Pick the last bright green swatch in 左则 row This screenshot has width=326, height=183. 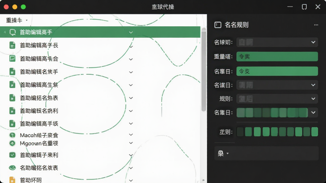315,132
